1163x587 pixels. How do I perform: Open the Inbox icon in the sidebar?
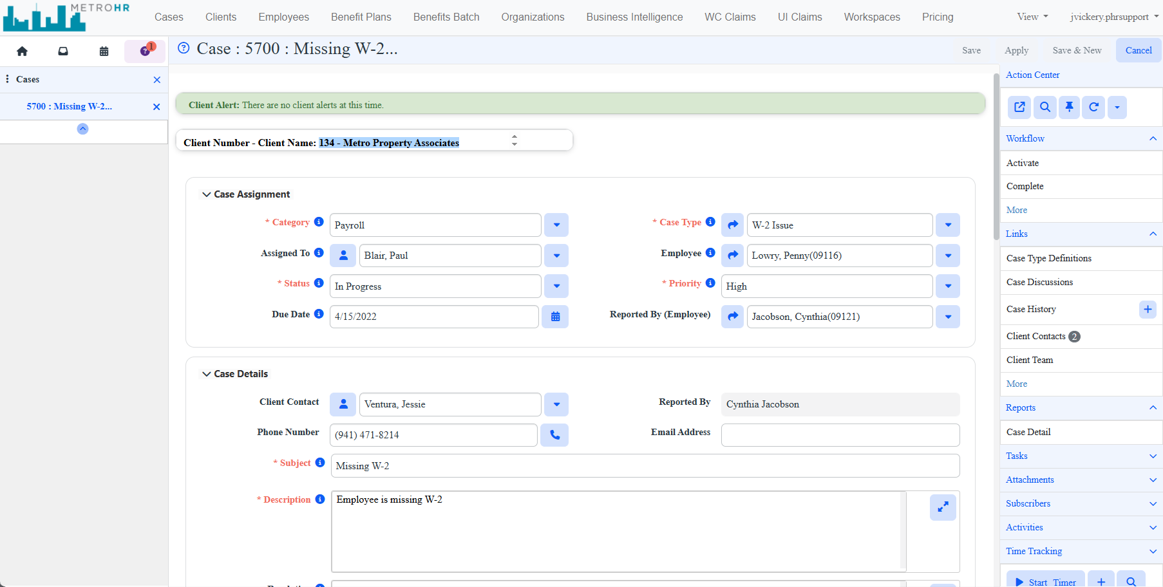tap(62, 51)
